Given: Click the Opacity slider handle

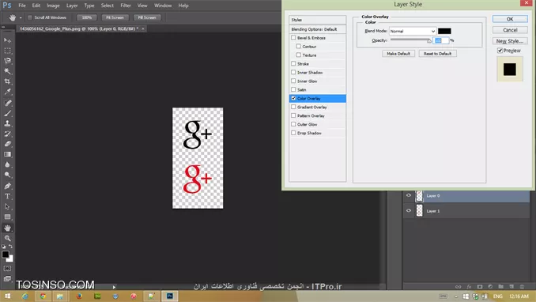Looking at the screenshot, I should click(429, 40).
